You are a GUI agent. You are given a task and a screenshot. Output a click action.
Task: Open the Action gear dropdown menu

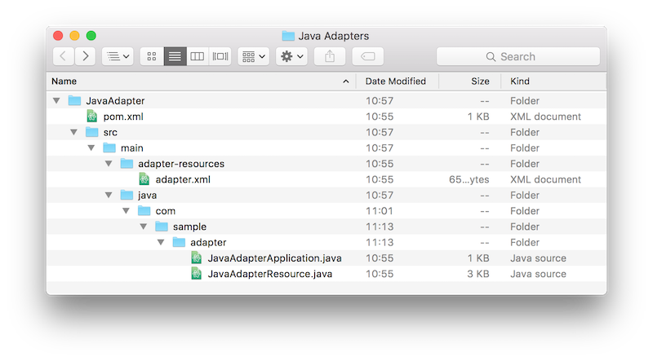coord(291,56)
